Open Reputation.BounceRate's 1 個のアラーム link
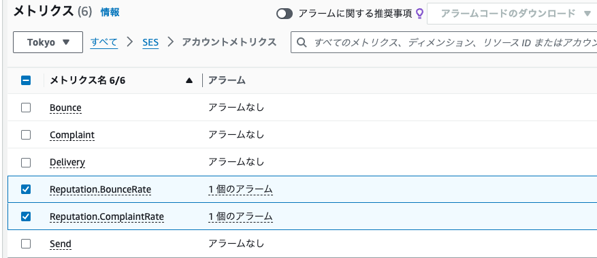The height and width of the screenshot is (258, 597). pyautogui.click(x=240, y=189)
